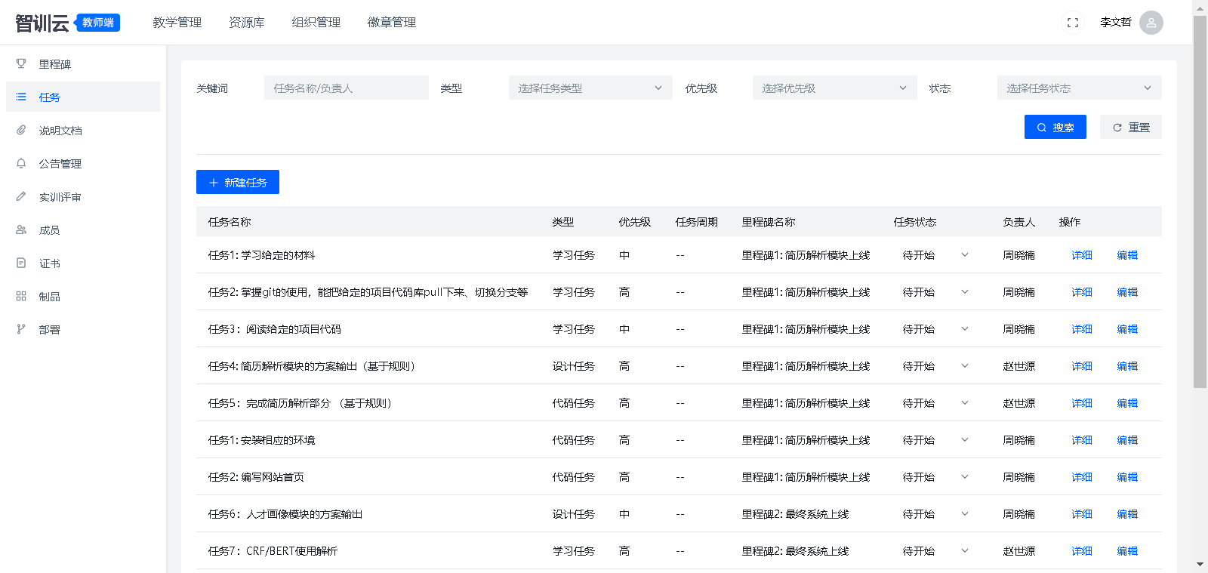Navigate to 实训评审 in the sidebar
This screenshot has width=1208, height=573.
(83, 197)
